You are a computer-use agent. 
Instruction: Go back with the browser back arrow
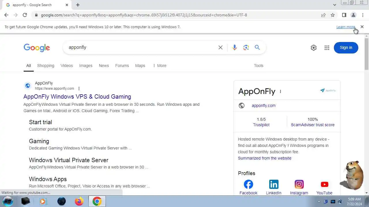pos(6,15)
